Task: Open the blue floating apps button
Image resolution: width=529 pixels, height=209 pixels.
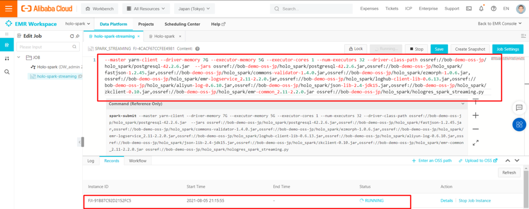Action: pyautogui.click(x=519, y=125)
